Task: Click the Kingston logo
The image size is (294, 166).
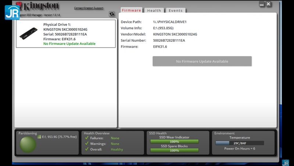Action: (37, 6)
